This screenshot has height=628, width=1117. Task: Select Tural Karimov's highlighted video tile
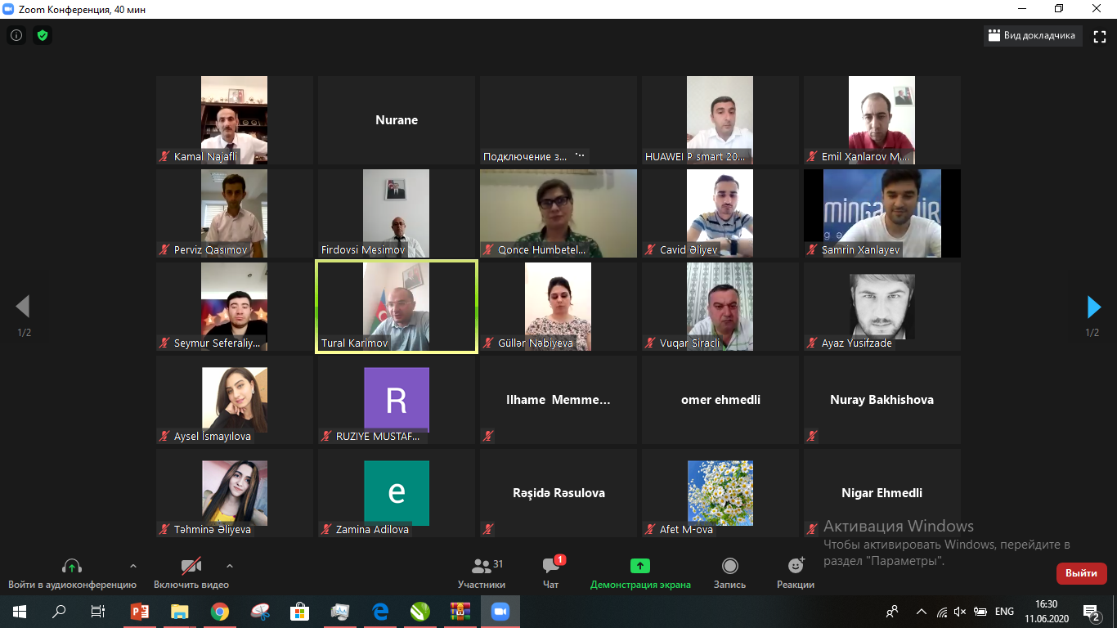397,307
